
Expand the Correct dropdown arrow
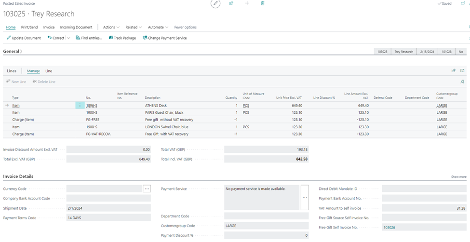[68, 38]
